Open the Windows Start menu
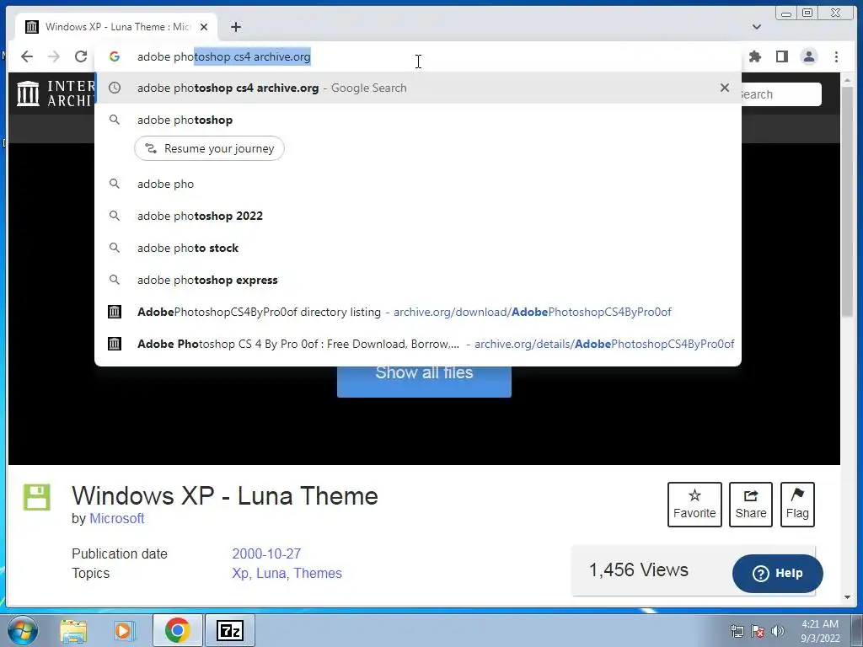The height and width of the screenshot is (647, 863). (x=23, y=630)
